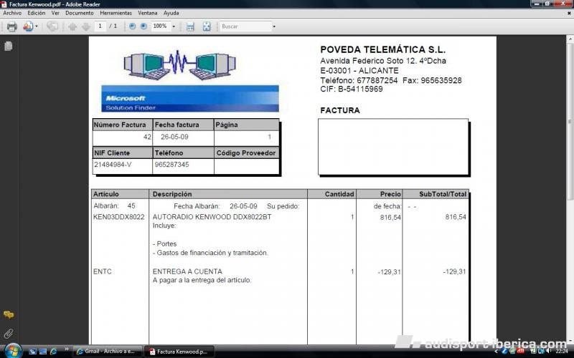The width and height of the screenshot is (574, 358).
Task: Click the vertical scrollbar of the document
Action: click(570, 120)
